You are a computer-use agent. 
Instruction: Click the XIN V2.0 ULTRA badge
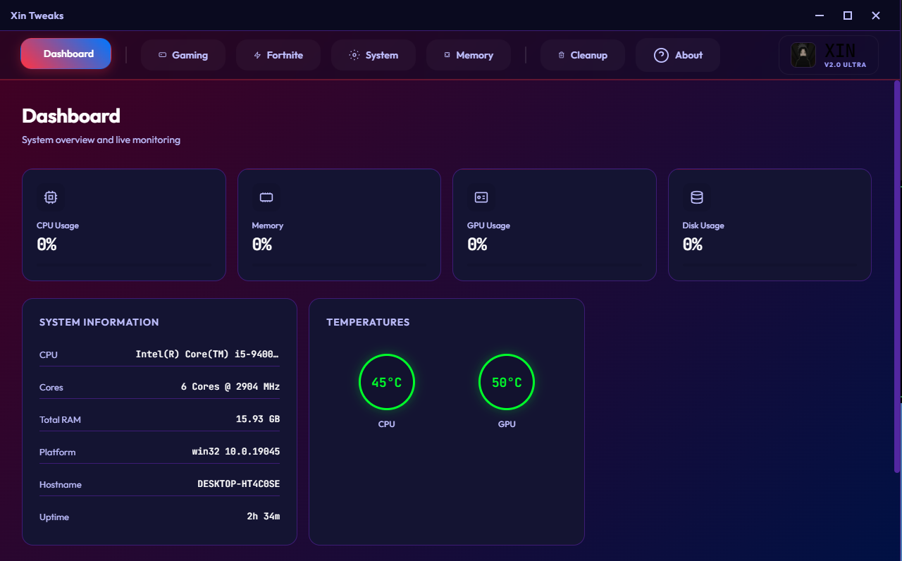coord(829,54)
